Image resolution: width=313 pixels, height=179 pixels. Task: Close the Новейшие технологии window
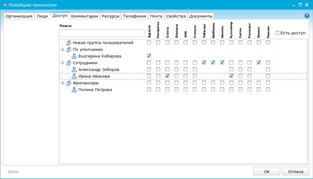coord(307,5)
